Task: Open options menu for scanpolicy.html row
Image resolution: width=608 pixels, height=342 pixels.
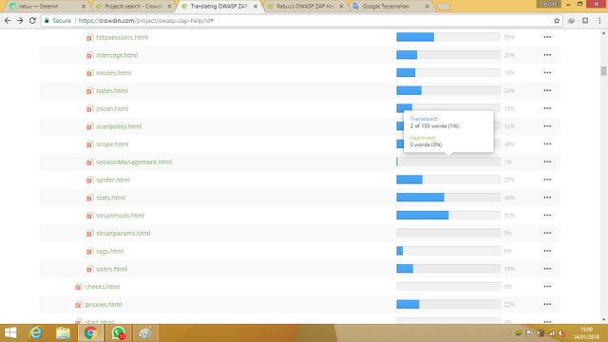Action: point(547,126)
